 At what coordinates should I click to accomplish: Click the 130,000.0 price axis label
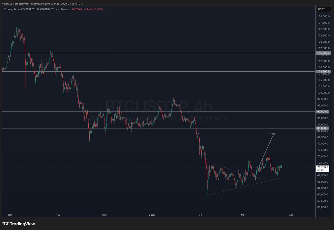(323, 16)
